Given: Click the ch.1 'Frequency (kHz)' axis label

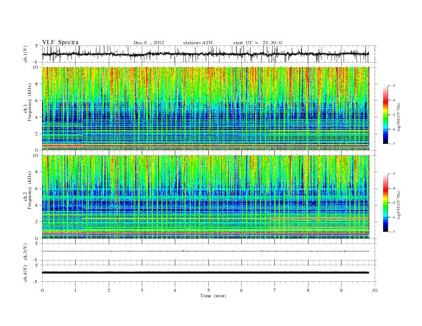Looking at the screenshot, I should pyautogui.click(x=29, y=102).
